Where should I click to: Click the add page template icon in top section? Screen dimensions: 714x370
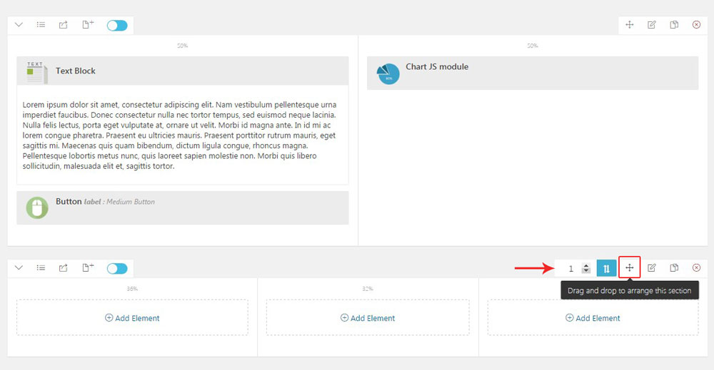[x=87, y=25]
